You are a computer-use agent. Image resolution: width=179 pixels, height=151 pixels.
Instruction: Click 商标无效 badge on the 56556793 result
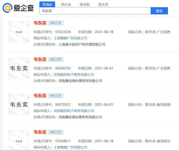pyautogui.click(x=56, y=59)
